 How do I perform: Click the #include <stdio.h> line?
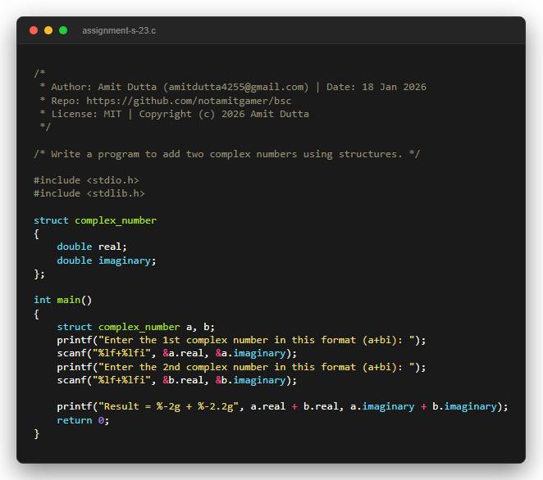(x=86, y=180)
